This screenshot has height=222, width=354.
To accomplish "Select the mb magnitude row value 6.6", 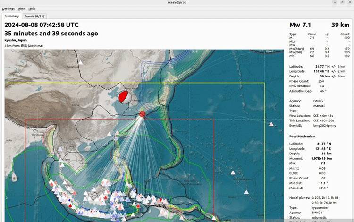I will pos(312,56).
